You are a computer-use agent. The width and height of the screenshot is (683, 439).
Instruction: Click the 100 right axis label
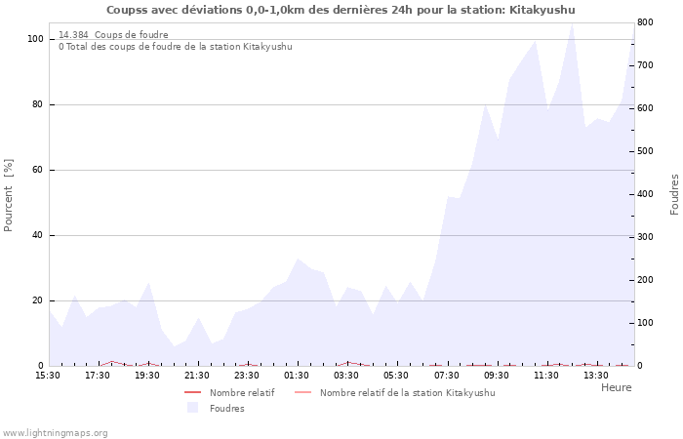645,323
